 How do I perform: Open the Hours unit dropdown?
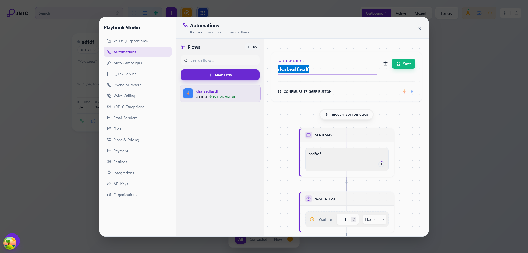375,219
